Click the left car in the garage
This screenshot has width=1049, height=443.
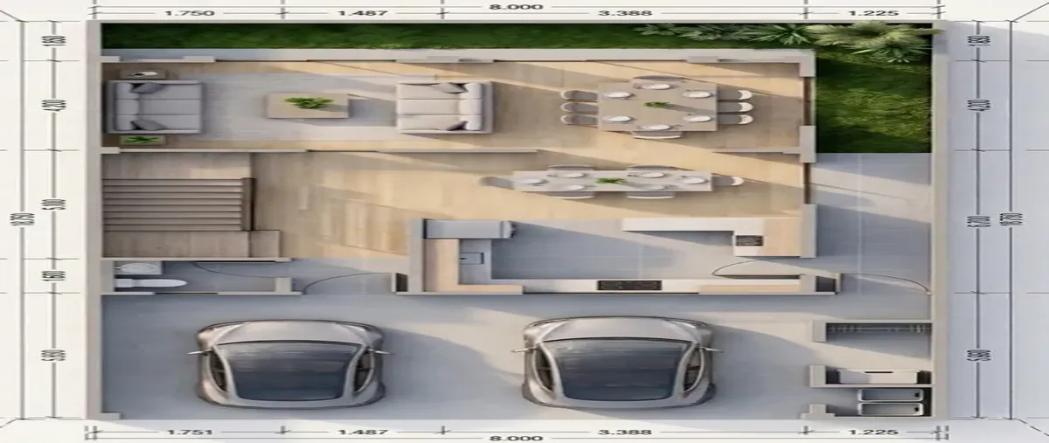tap(289, 363)
